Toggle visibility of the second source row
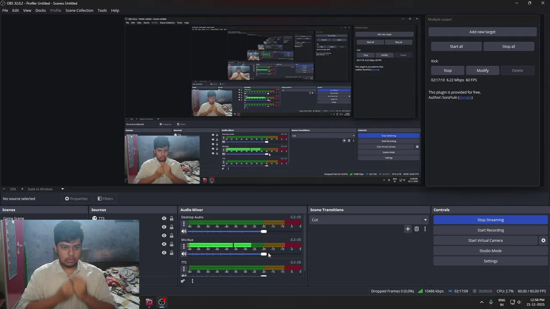 [164, 227]
